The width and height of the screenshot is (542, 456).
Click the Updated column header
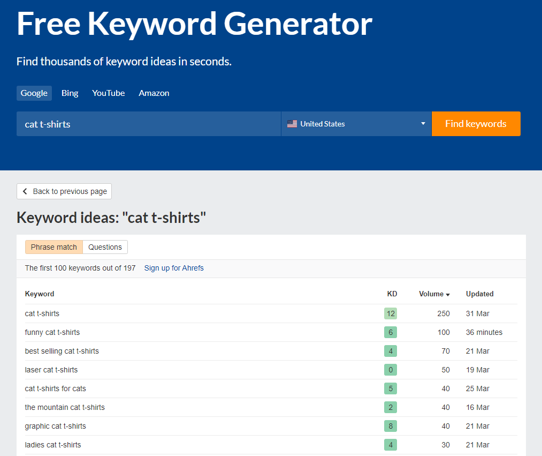coord(479,294)
